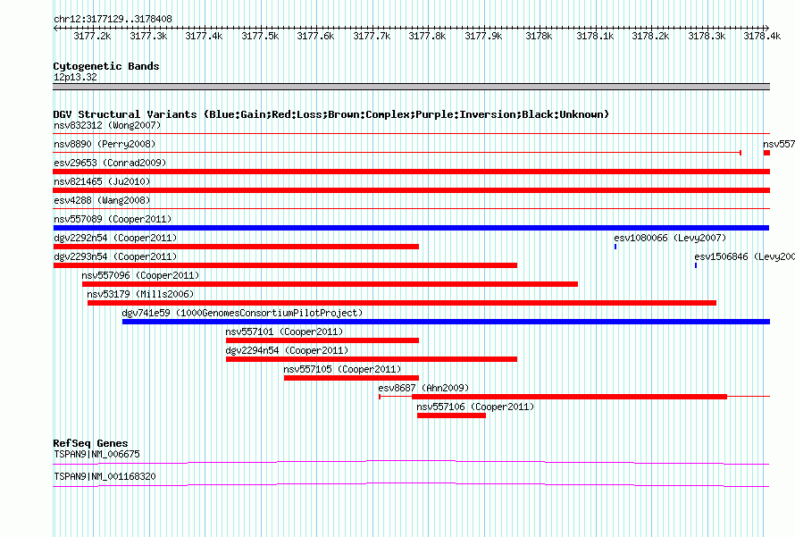Screen dimensions: 795x537
Task: Select the nsv821465 red loss bar
Action: (411, 190)
